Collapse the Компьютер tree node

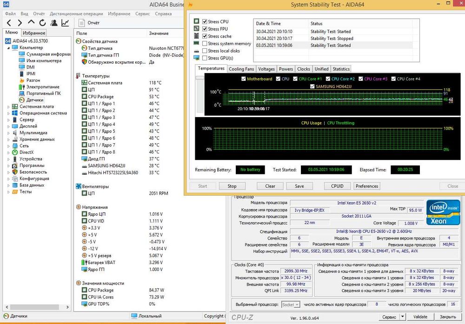coord(8,48)
